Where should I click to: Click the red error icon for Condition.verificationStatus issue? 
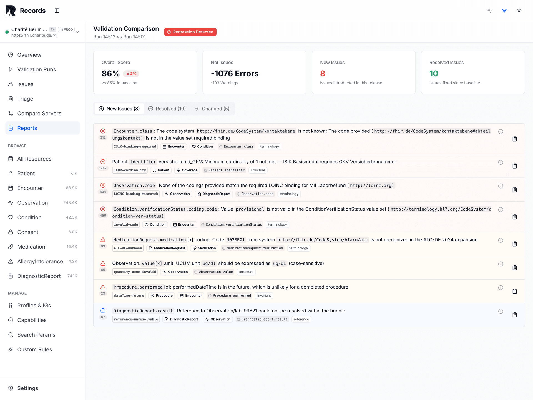(x=103, y=209)
